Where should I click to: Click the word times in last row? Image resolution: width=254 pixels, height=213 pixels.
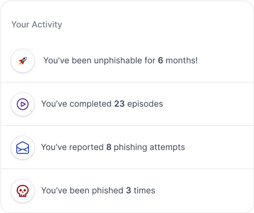point(144,190)
